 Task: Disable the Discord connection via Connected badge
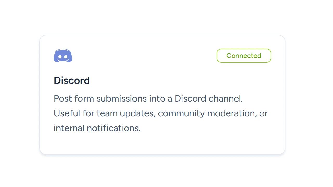tap(244, 55)
